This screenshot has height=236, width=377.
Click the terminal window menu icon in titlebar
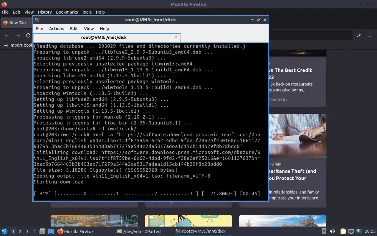coord(37,20)
